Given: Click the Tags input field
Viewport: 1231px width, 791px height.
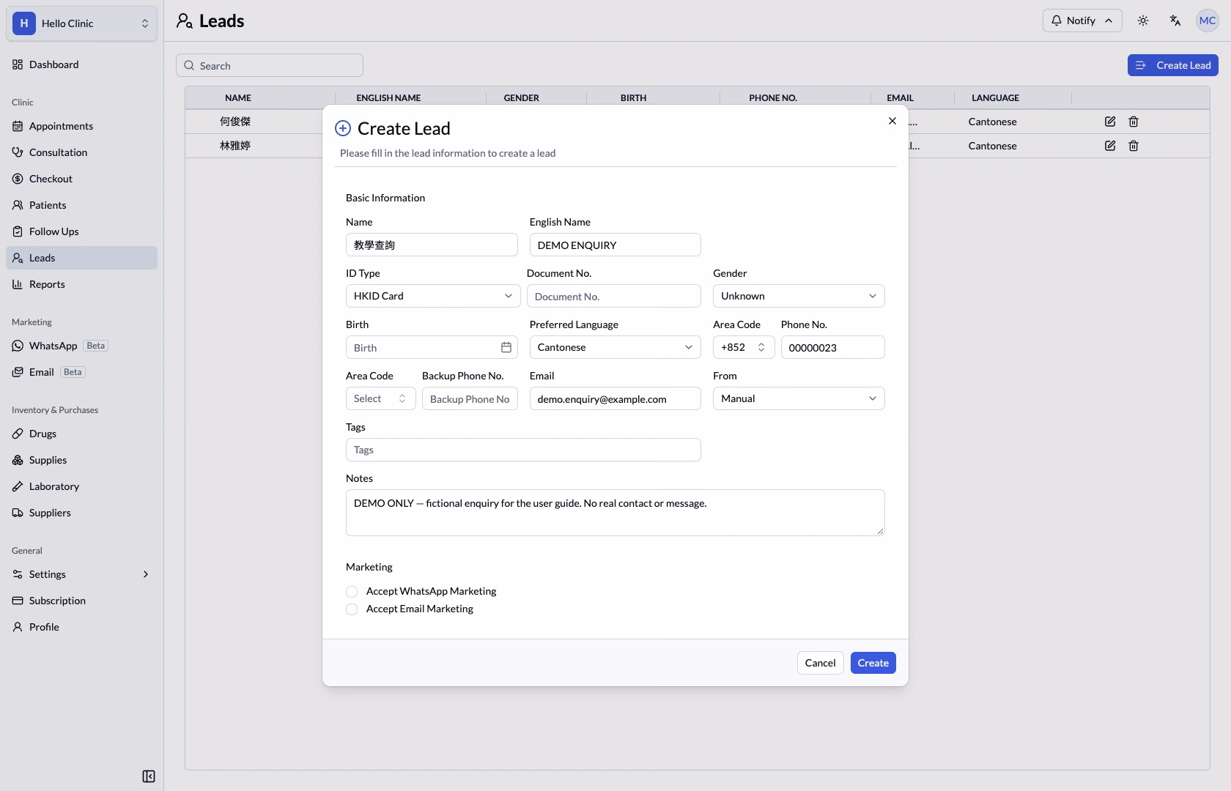Looking at the screenshot, I should (523, 450).
